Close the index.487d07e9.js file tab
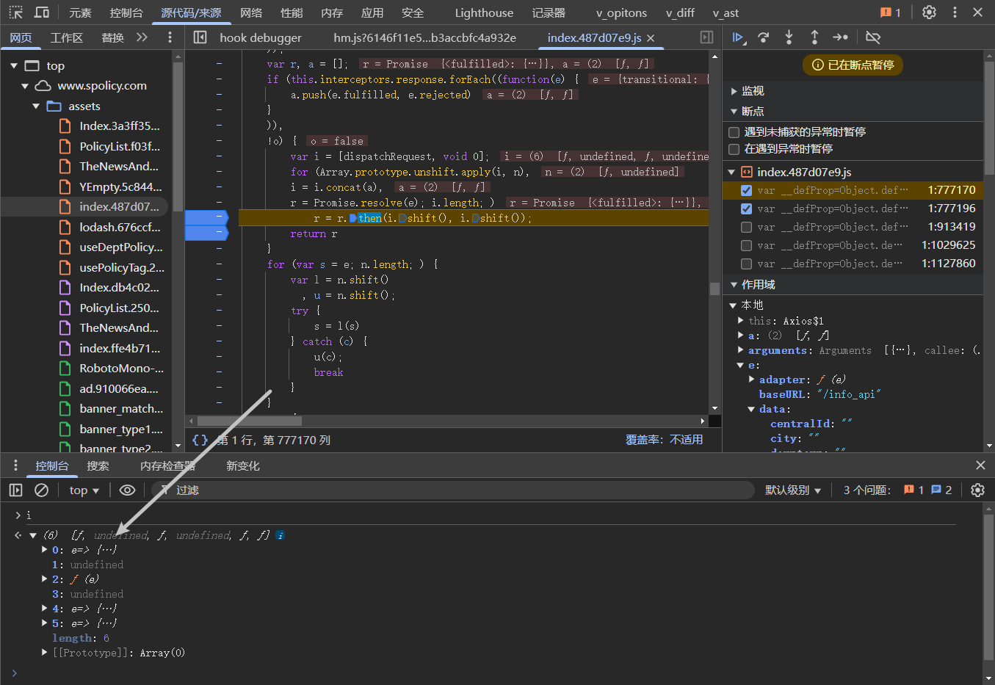 (651, 37)
